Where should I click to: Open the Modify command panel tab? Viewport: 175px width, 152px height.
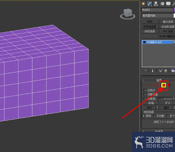coord(150,4)
